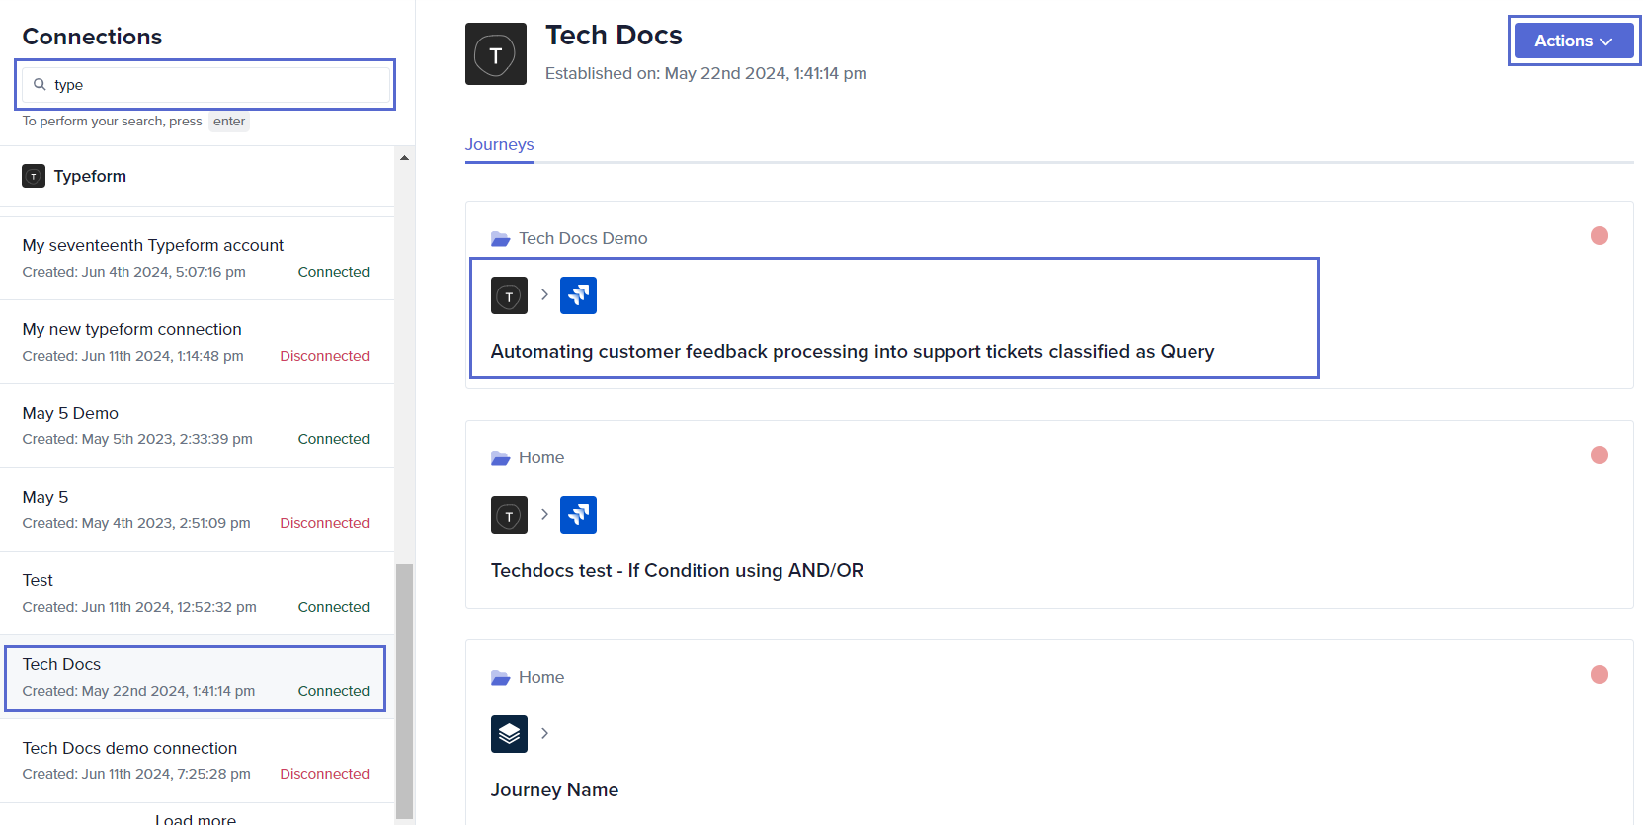
Task: Click the connections list scrollbar thumb
Action: tap(404, 692)
